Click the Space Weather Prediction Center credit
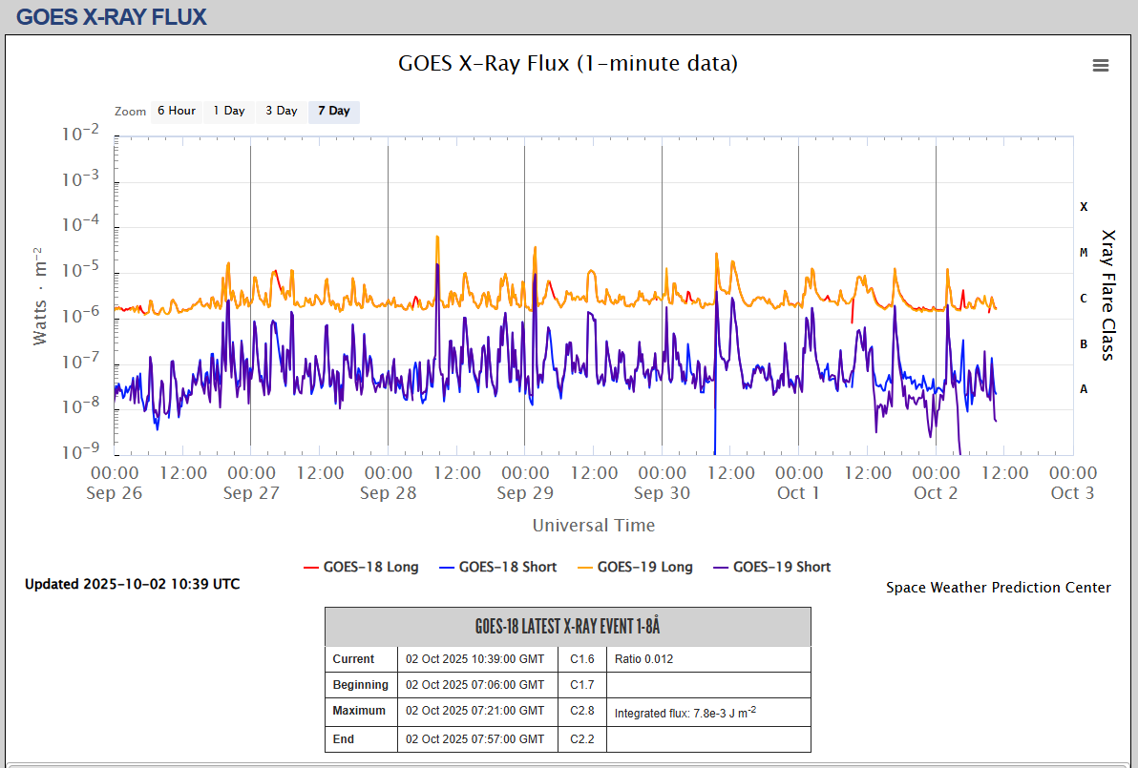Screen dimensions: 1138x768 pyautogui.click(x=998, y=588)
